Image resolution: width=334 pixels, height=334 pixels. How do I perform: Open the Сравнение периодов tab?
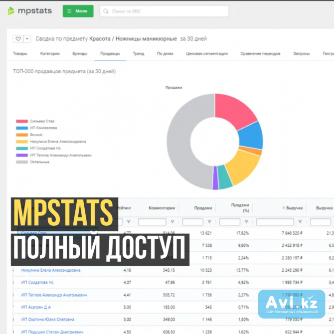pyautogui.click(x=260, y=54)
